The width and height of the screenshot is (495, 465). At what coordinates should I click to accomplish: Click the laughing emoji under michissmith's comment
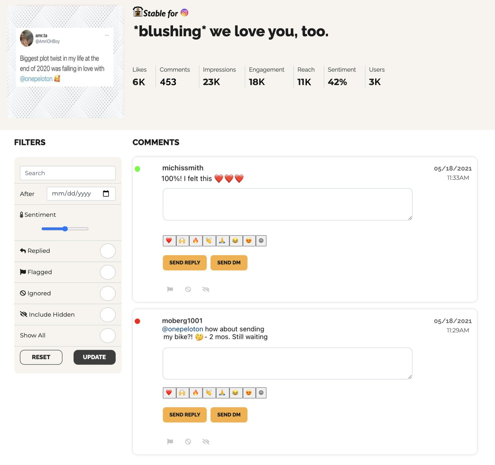[236, 241]
